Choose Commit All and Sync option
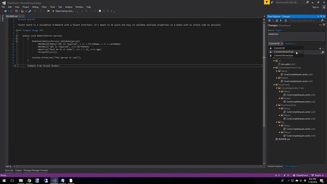This screenshot has width=327, height=184. point(286,56)
